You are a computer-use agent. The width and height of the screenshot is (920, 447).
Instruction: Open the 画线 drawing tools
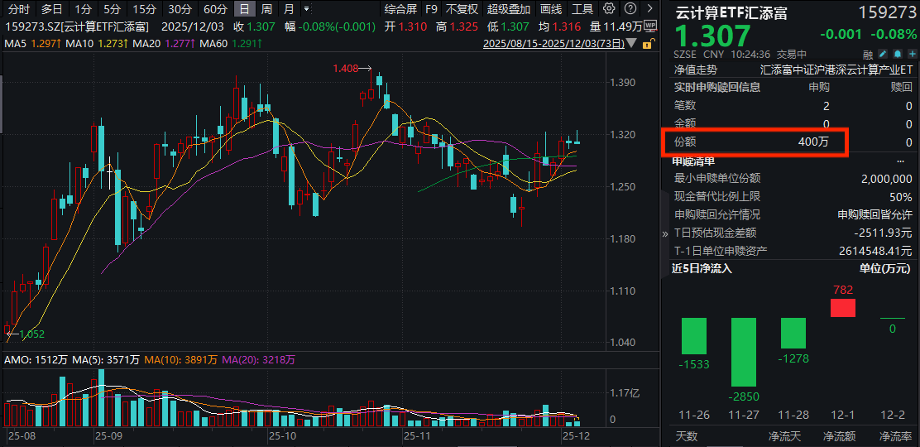(551, 9)
